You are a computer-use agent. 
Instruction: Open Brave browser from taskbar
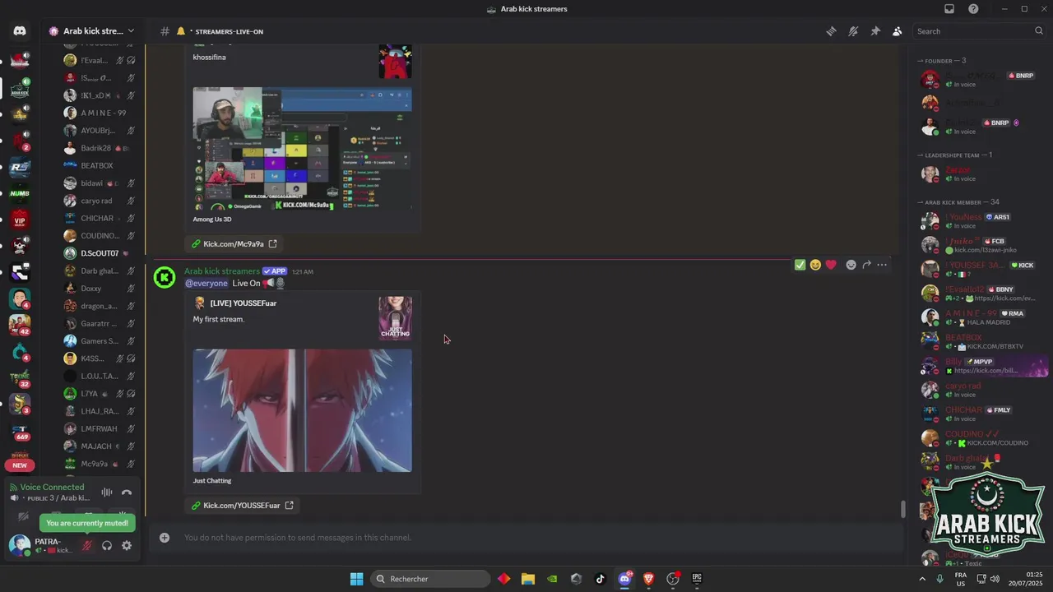point(648,579)
